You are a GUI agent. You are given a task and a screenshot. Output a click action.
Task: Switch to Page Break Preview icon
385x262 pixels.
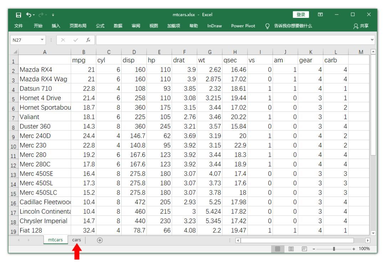pyautogui.click(x=304, y=249)
